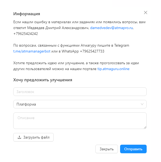Click the resize handle of the Описание field
This screenshot has height=162, width=161.
145,127
